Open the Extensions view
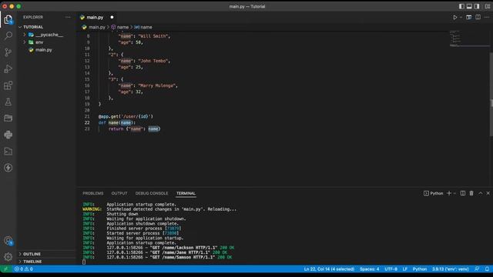Image resolution: width=493 pixels, height=277 pixels. point(8,85)
